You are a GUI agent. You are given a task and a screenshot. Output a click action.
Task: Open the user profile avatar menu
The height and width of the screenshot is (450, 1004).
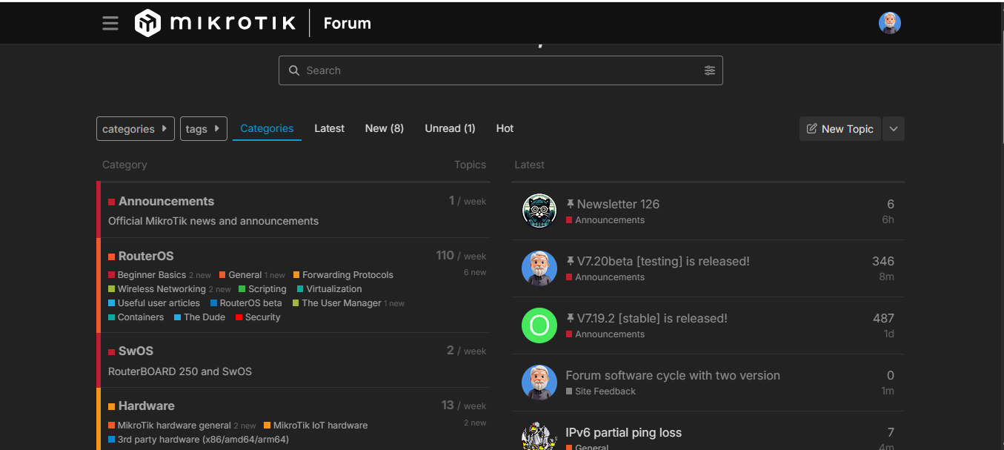(x=889, y=23)
